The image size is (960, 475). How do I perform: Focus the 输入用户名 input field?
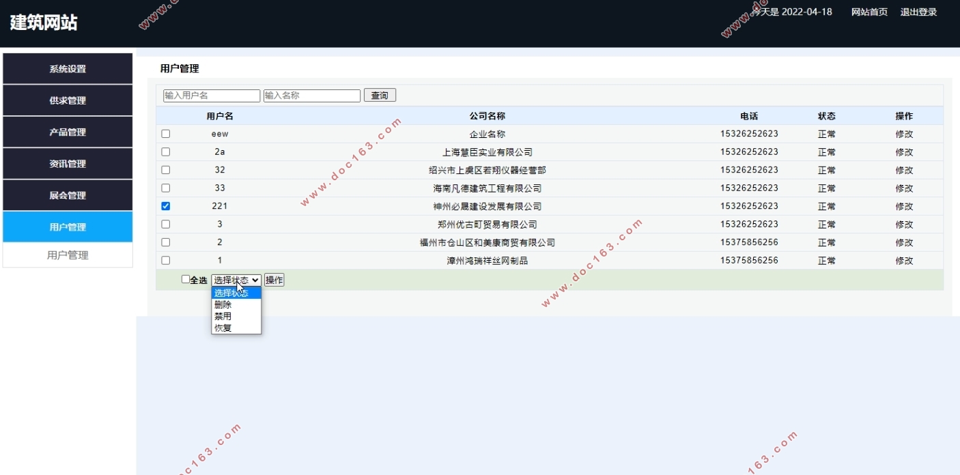[x=212, y=96]
